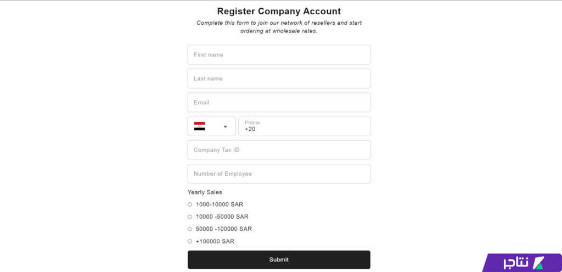Click the green Natager logo mark
The image size is (562, 272).
tap(538, 263)
